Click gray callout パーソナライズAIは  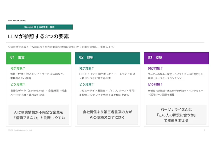point(176,115)
